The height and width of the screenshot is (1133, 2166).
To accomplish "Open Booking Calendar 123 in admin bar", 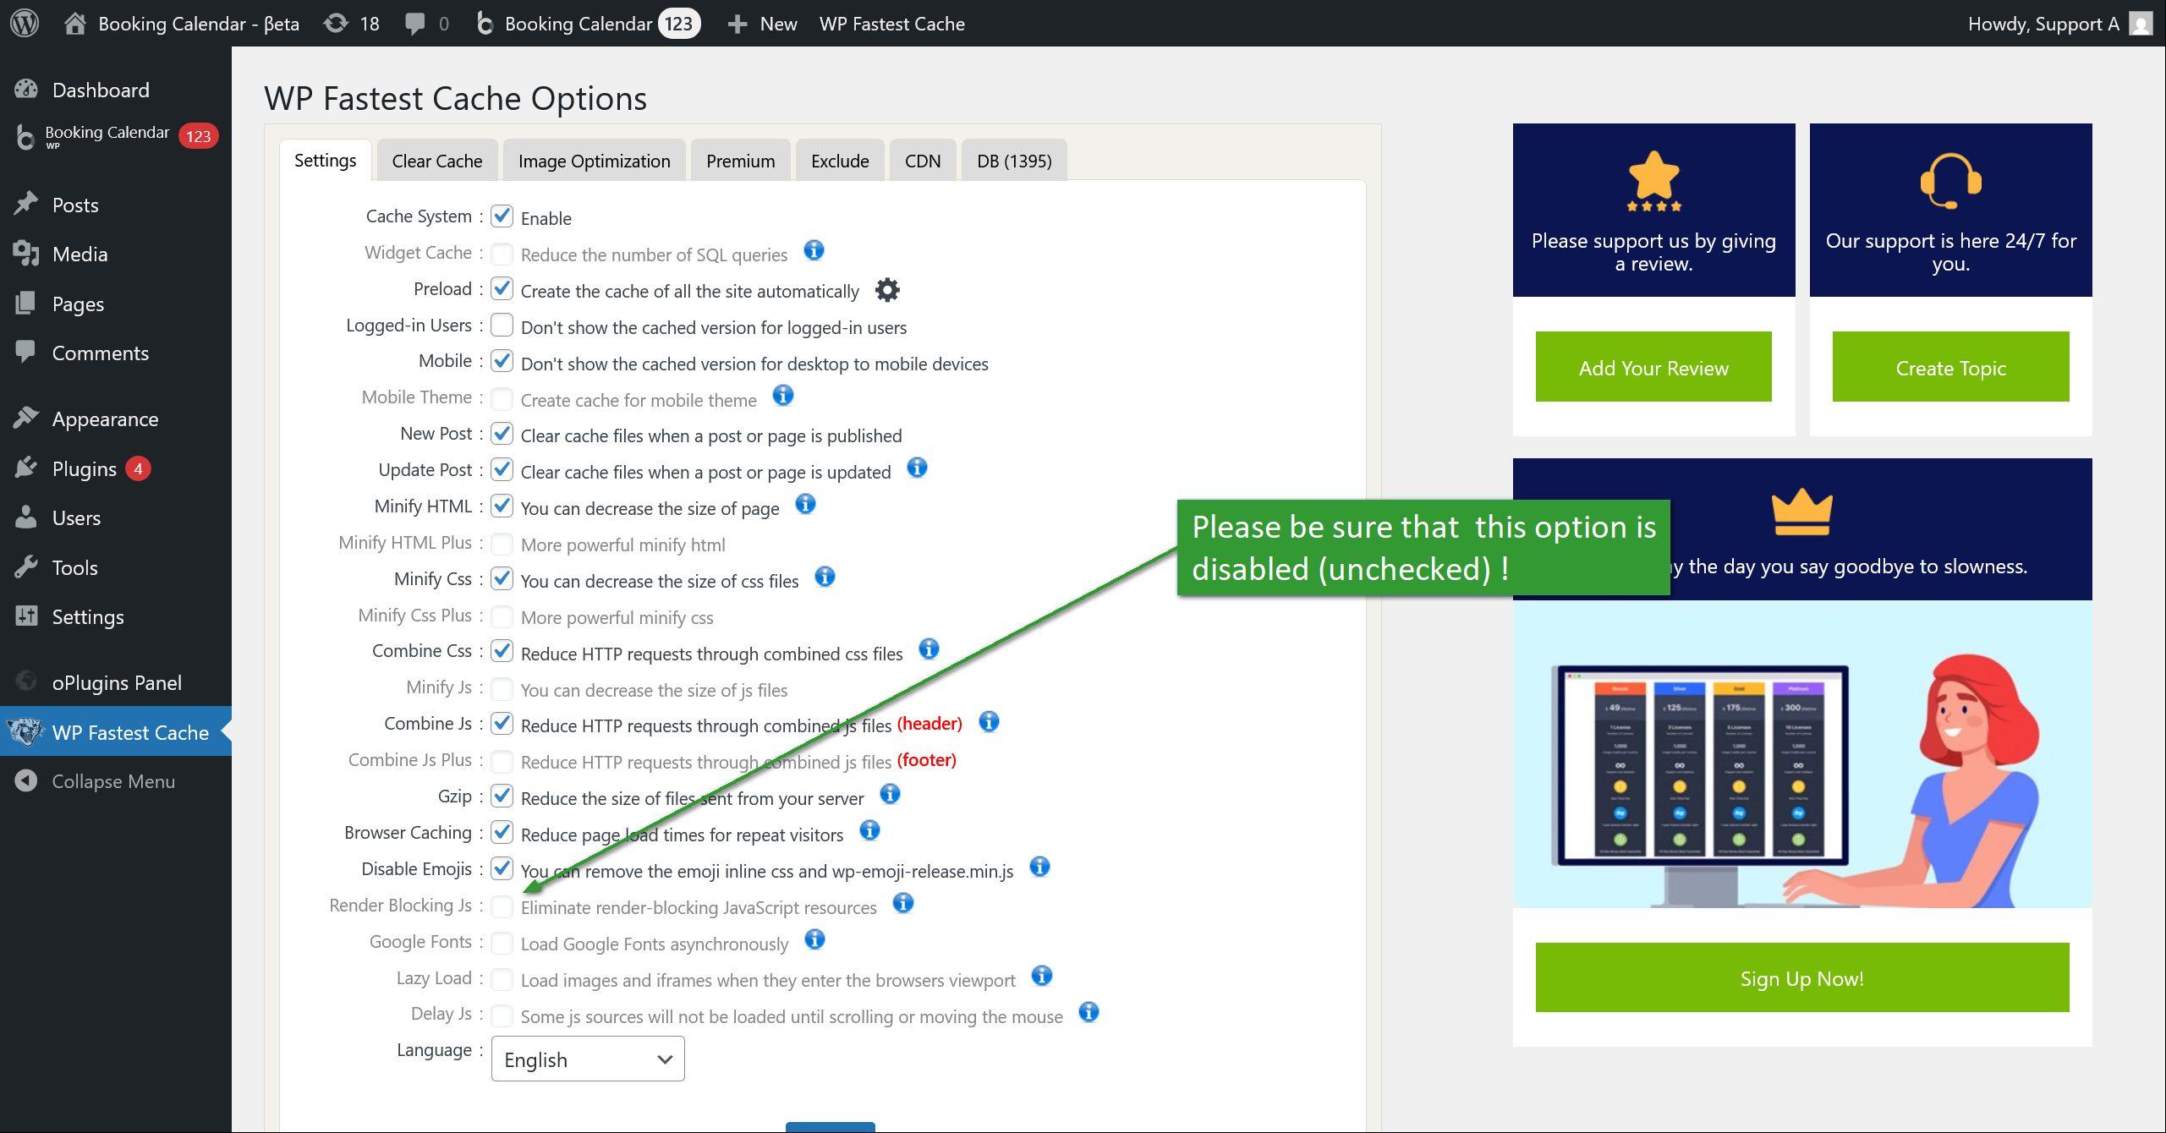I will pos(588,24).
